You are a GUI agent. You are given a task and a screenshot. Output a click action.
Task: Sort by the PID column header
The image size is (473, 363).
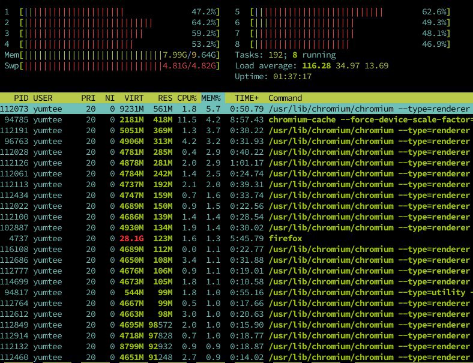click(x=21, y=98)
